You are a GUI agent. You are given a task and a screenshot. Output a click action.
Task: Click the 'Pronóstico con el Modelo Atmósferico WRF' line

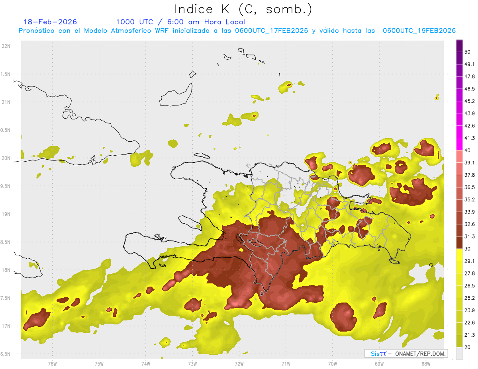coord(237,31)
